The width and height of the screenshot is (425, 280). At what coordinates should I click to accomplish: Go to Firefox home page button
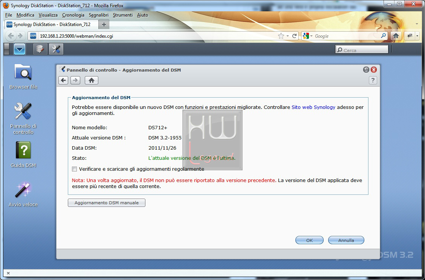point(396,36)
